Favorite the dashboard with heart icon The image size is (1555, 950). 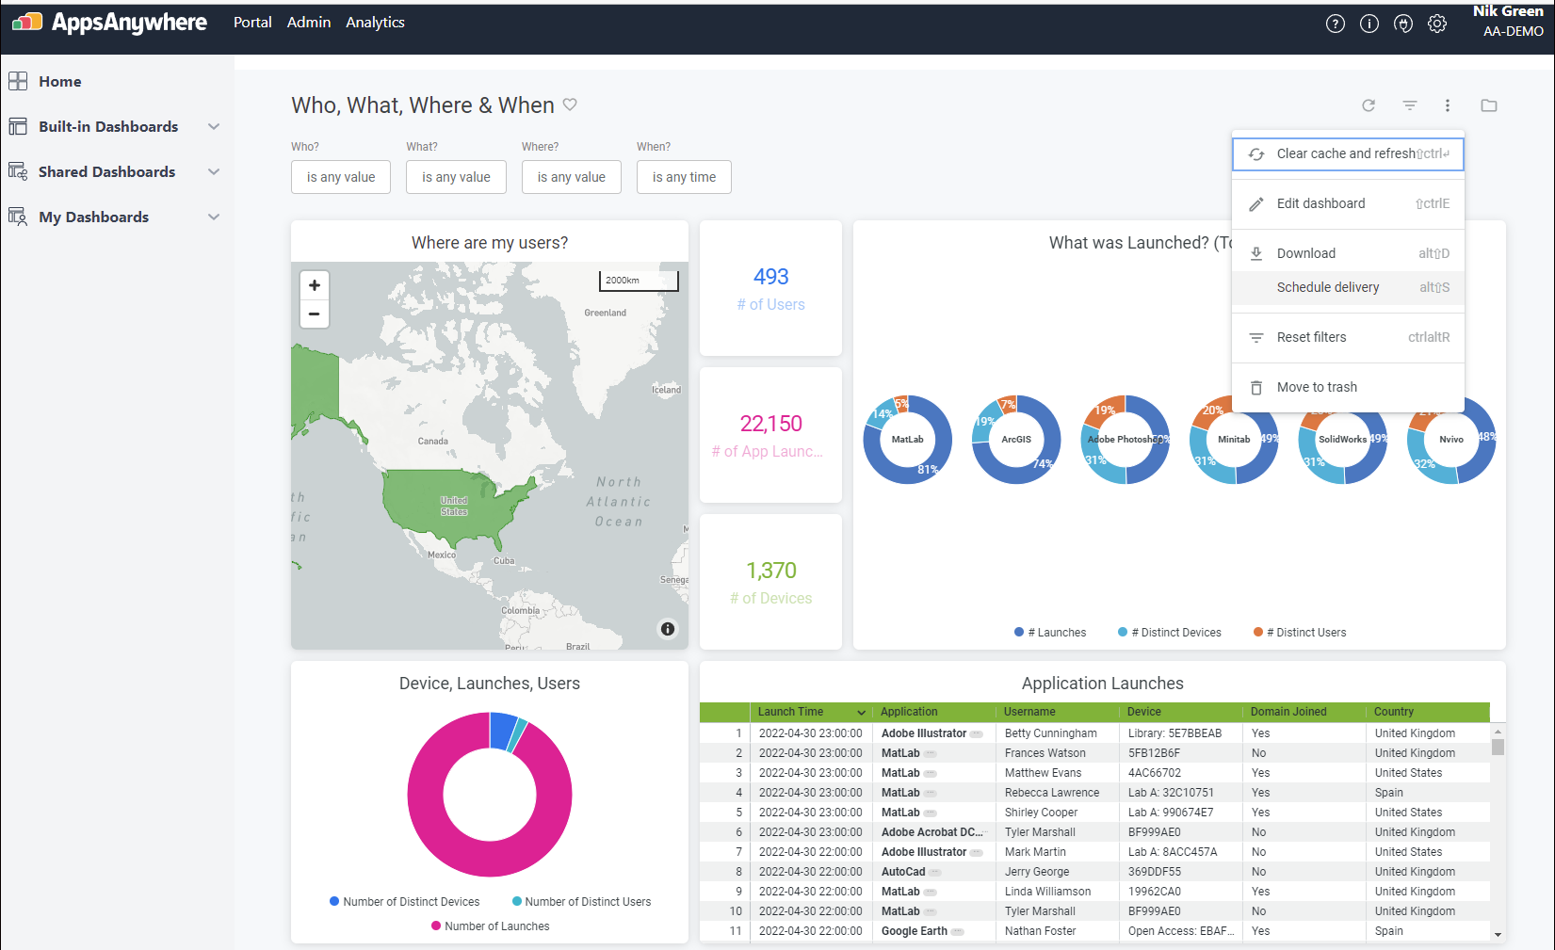tap(570, 105)
